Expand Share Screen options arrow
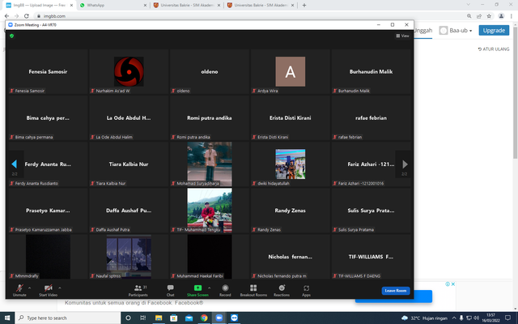This screenshot has width=518, height=324. pyautogui.click(x=209, y=288)
